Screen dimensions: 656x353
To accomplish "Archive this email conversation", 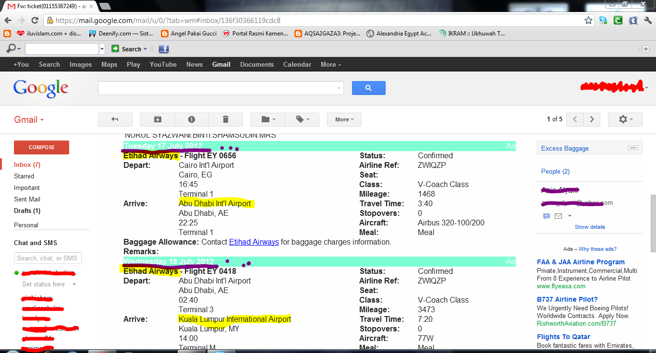I will (x=157, y=119).
